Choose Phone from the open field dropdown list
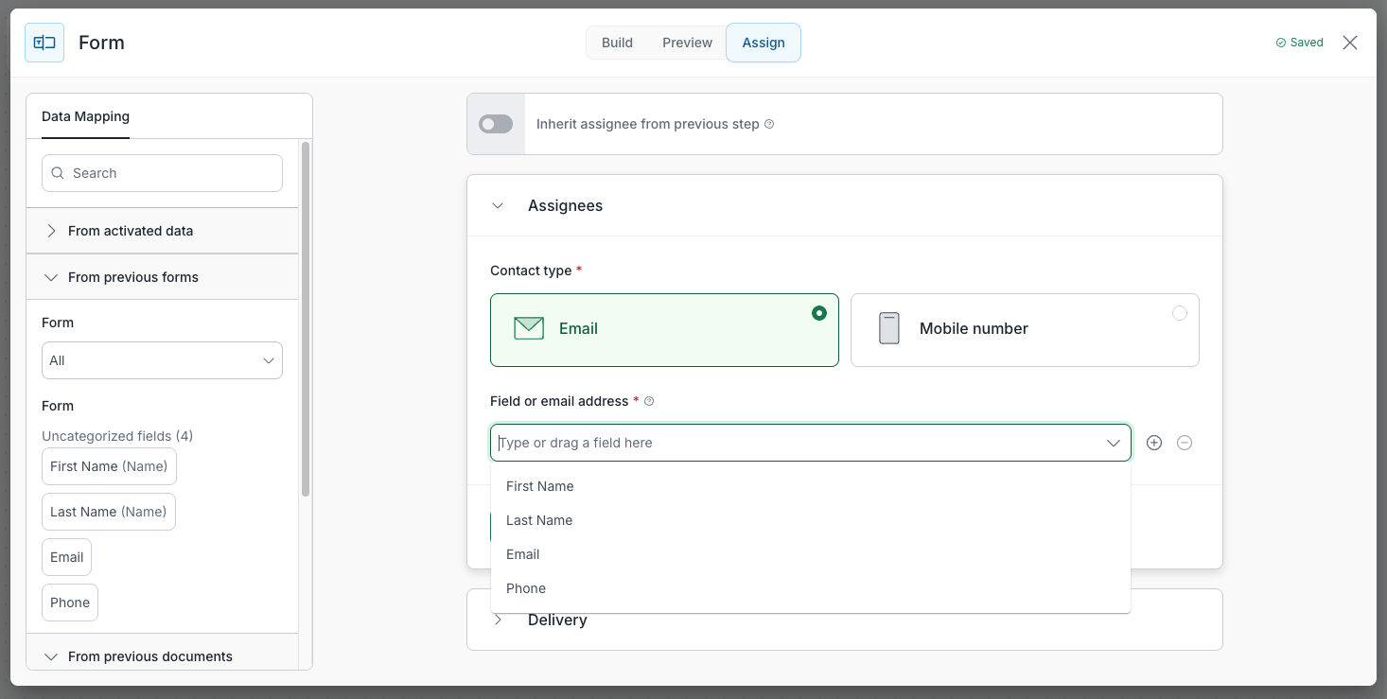 pyautogui.click(x=525, y=587)
